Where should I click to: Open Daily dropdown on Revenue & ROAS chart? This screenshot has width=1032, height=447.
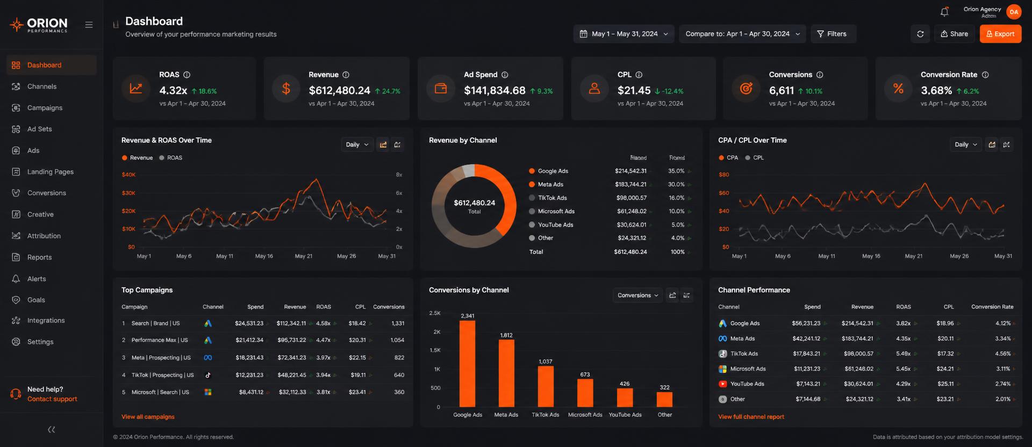coord(357,145)
